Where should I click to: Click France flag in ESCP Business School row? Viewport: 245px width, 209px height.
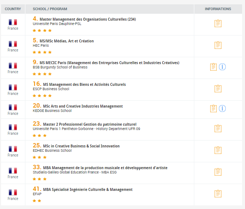point(13,87)
